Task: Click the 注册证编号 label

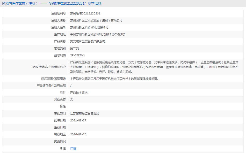Action: (x=58, y=13)
